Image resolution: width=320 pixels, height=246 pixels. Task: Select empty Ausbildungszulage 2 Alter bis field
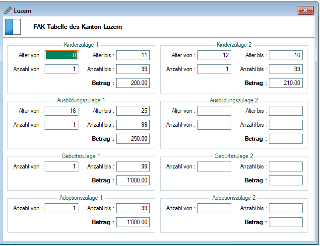click(x=286, y=111)
